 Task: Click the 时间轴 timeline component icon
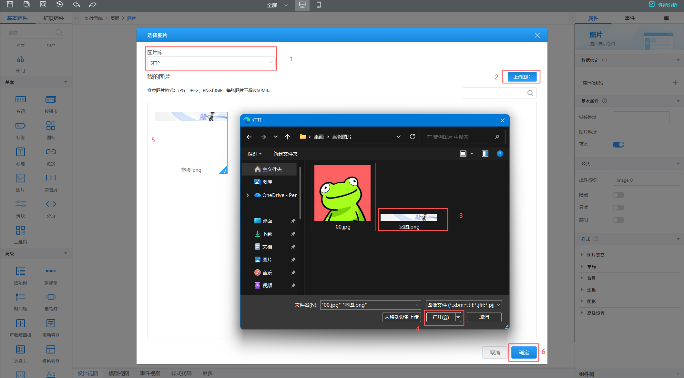[20, 297]
